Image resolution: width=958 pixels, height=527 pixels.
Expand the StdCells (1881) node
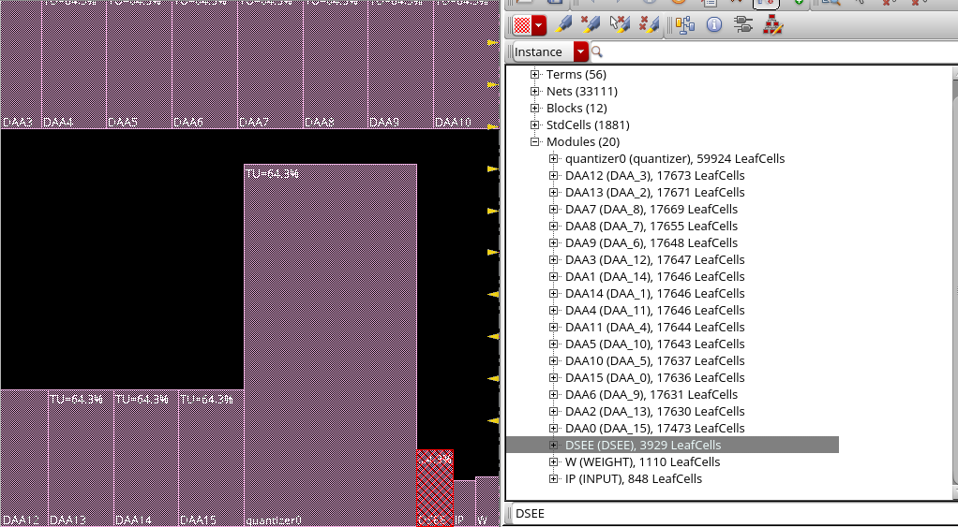pyautogui.click(x=535, y=125)
